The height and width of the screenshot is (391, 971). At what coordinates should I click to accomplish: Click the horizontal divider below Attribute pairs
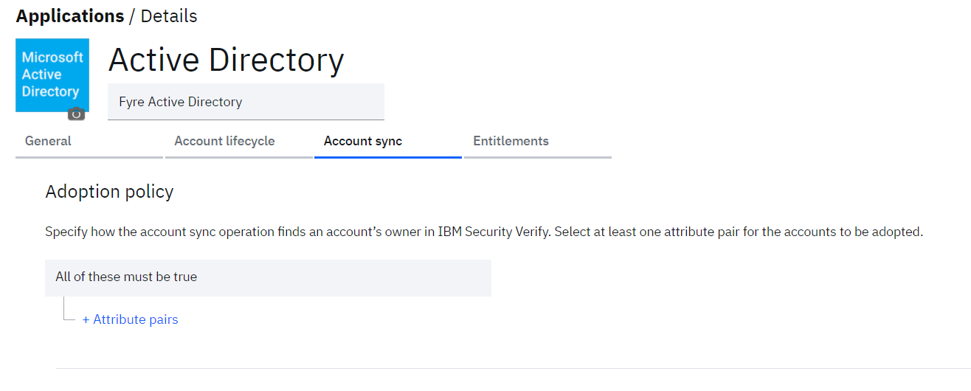(x=513, y=368)
